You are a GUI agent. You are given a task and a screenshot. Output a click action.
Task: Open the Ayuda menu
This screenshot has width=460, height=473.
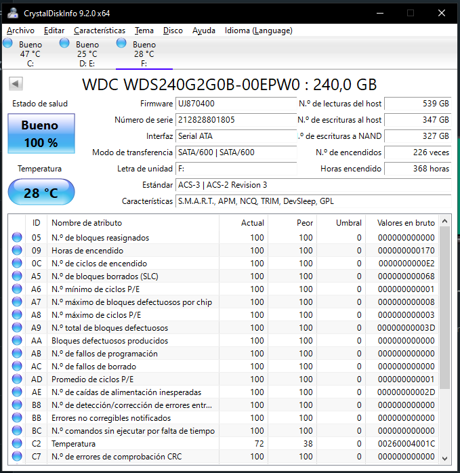tap(204, 30)
